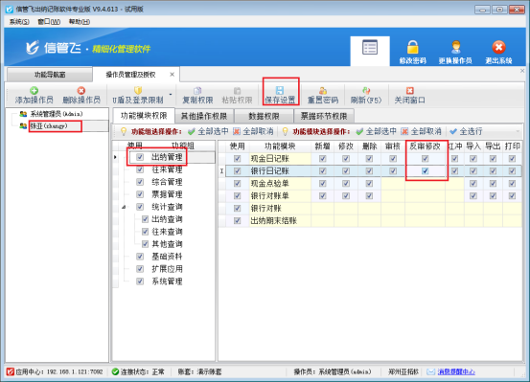The width and height of the screenshot is (530, 382).
Task: Click the 删除操作员 delete operator icon
Action: coord(81,90)
